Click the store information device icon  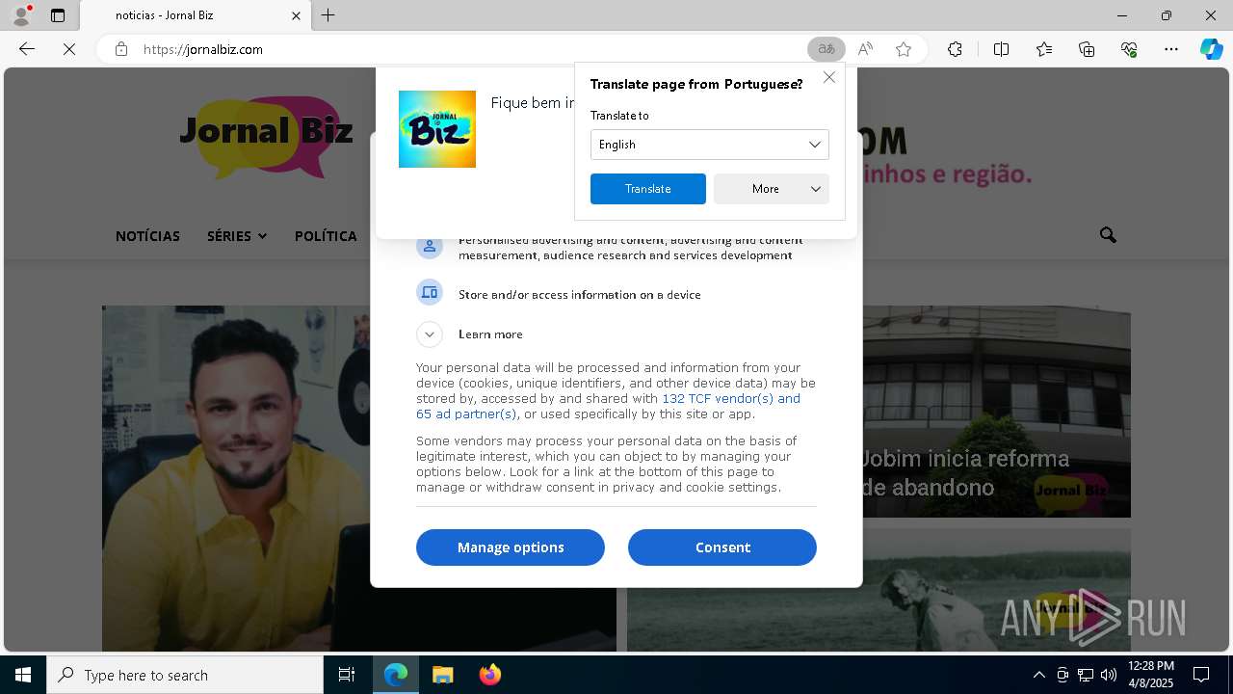(x=430, y=292)
